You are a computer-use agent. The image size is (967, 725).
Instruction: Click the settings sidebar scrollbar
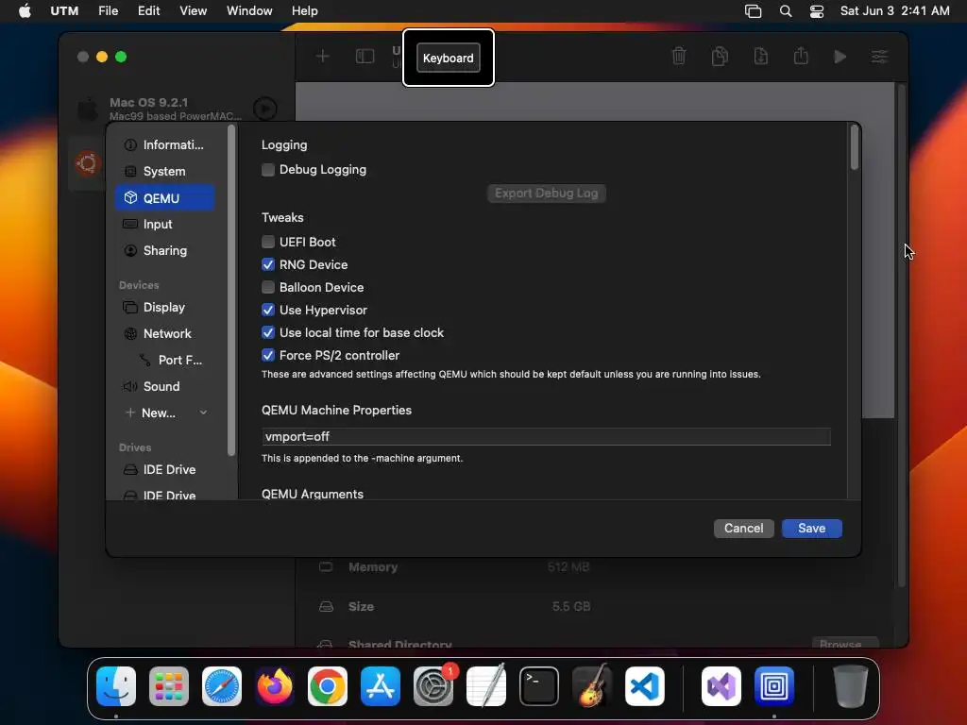click(231, 290)
